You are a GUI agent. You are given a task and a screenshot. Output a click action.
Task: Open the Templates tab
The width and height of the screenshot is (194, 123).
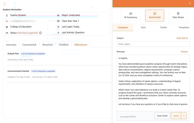pos(184,27)
